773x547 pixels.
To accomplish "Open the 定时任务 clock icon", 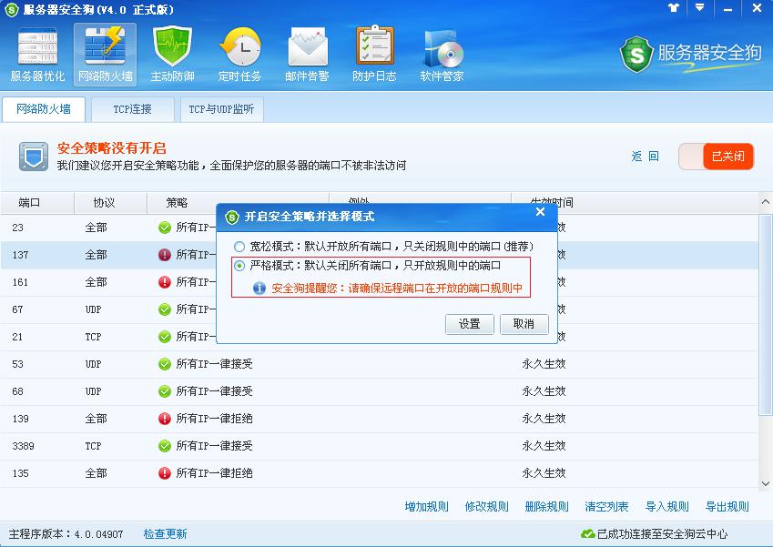I will pos(239,55).
